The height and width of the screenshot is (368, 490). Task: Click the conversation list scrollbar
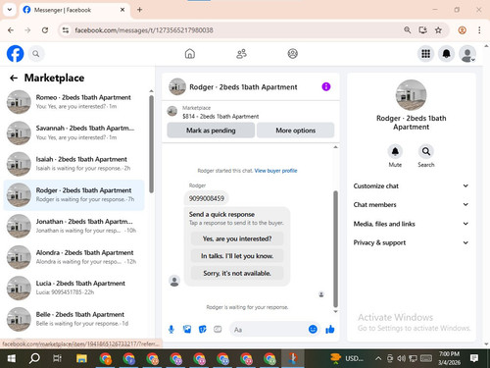pos(151,144)
